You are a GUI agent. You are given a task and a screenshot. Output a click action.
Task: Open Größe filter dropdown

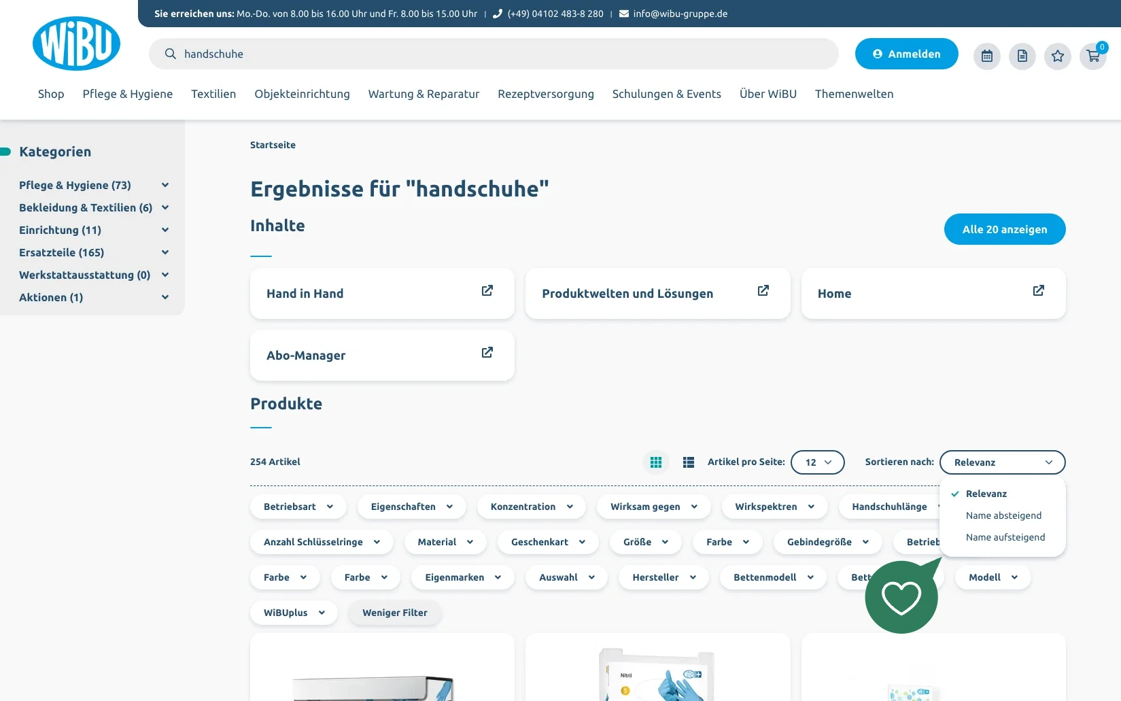click(x=646, y=542)
